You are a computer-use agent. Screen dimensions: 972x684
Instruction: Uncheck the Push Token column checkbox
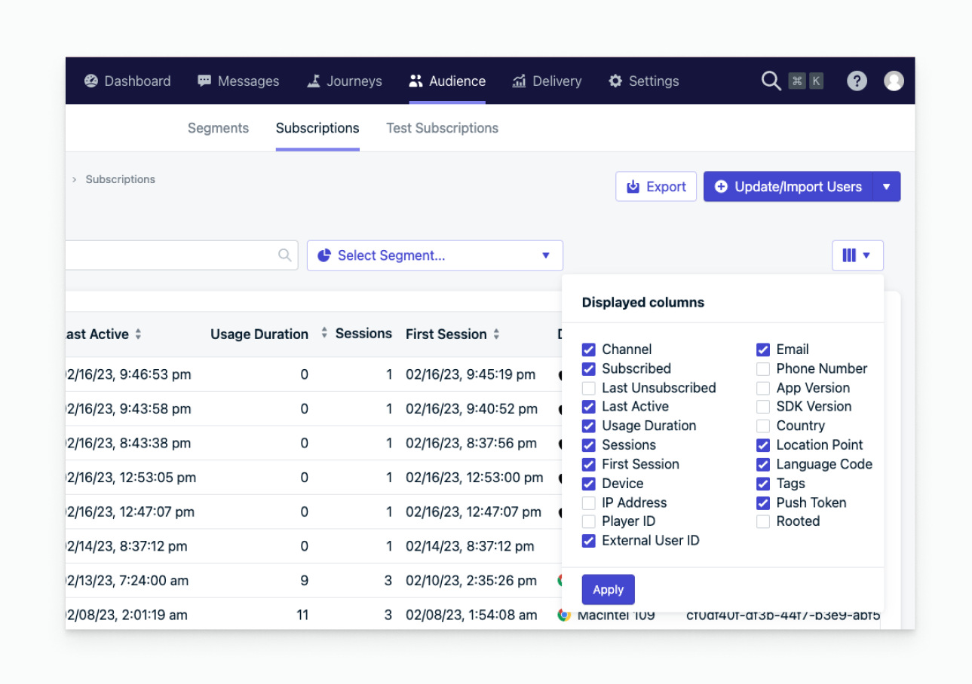click(x=763, y=503)
